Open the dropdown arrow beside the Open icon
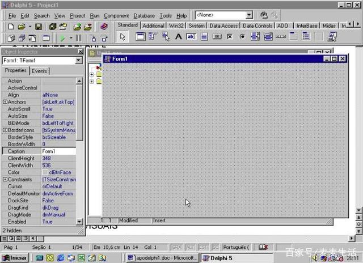The height and width of the screenshot is (263, 363). point(30,27)
